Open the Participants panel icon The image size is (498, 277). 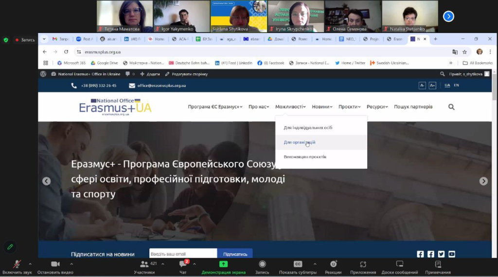coord(144,264)
